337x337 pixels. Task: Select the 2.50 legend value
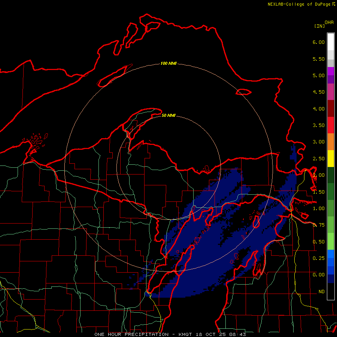[319, 159]
